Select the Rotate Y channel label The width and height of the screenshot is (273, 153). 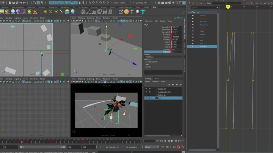pos(166,37)
